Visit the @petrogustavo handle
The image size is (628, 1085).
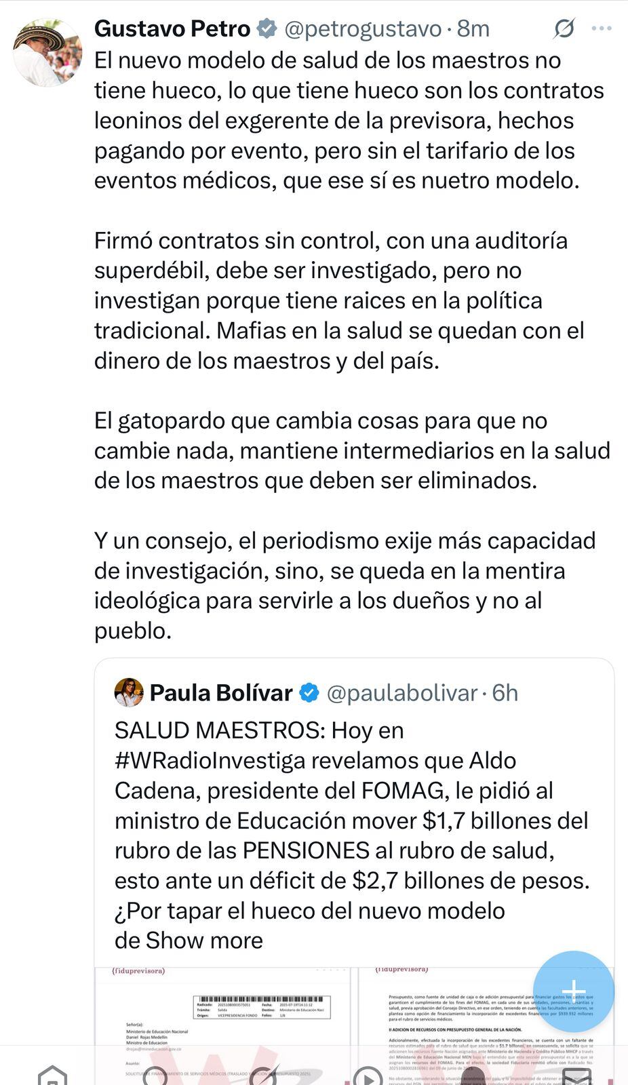[362, 28]
